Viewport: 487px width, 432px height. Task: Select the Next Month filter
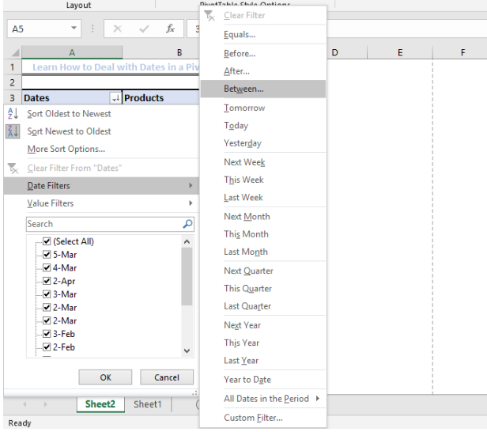[x=263, y=217]
